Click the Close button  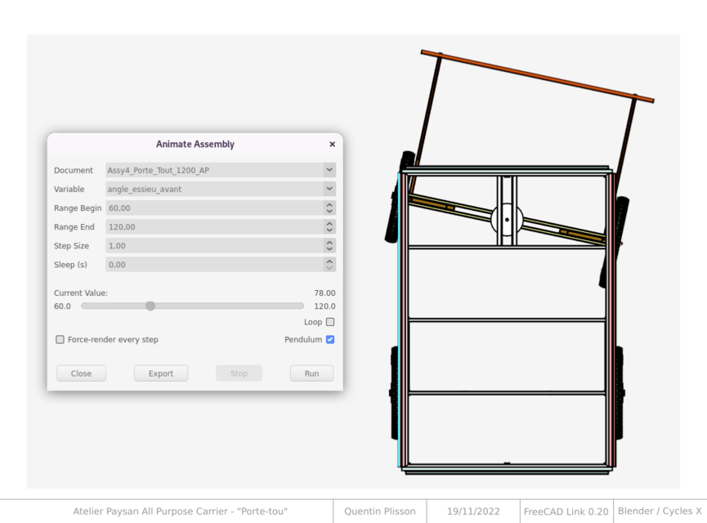pyautogui.click(x=81, y=373)
